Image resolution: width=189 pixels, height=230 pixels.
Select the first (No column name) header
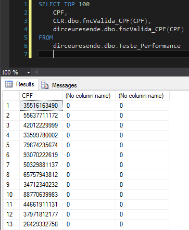click(89, 96)
